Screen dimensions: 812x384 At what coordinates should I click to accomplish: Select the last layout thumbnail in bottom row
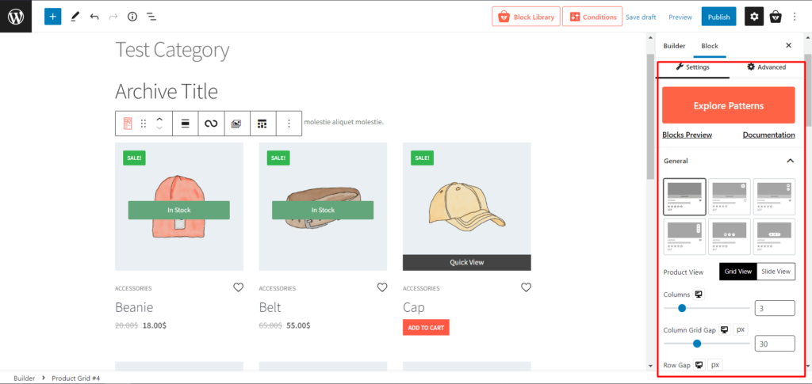[x=774, y=237]
